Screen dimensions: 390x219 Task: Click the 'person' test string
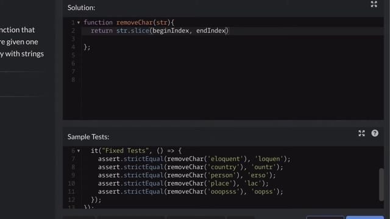(x=222, y=175)
